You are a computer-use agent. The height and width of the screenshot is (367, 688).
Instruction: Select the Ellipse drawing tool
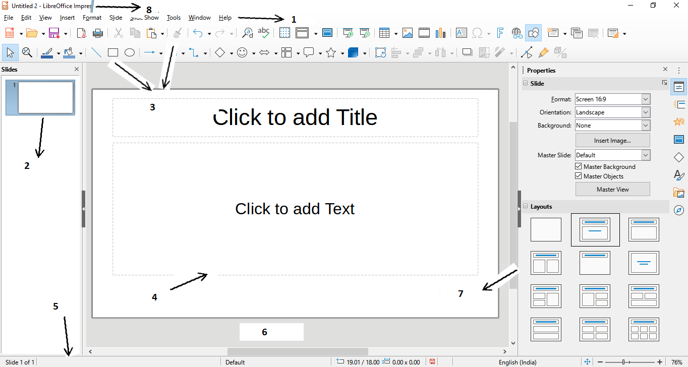(129, 52)
